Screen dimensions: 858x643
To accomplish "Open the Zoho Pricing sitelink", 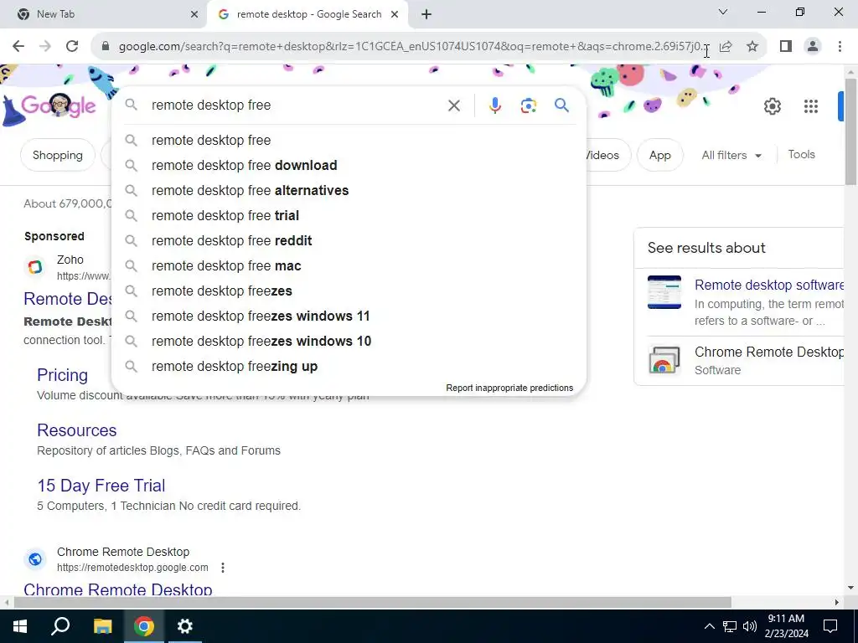I will pos(62,375).
